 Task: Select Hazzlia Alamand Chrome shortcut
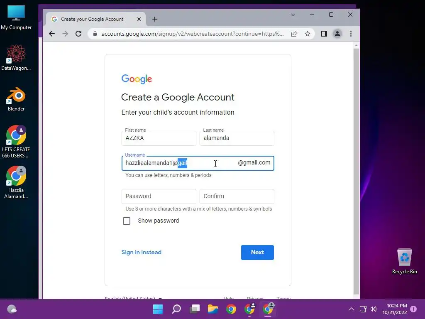pos(16,182)
